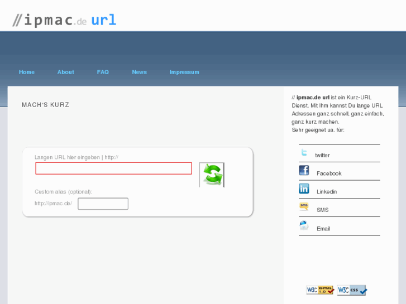Viewport: 406px width, 304px height.
Task: Click the SMS speech bubble icon
Action: (304, 206)
